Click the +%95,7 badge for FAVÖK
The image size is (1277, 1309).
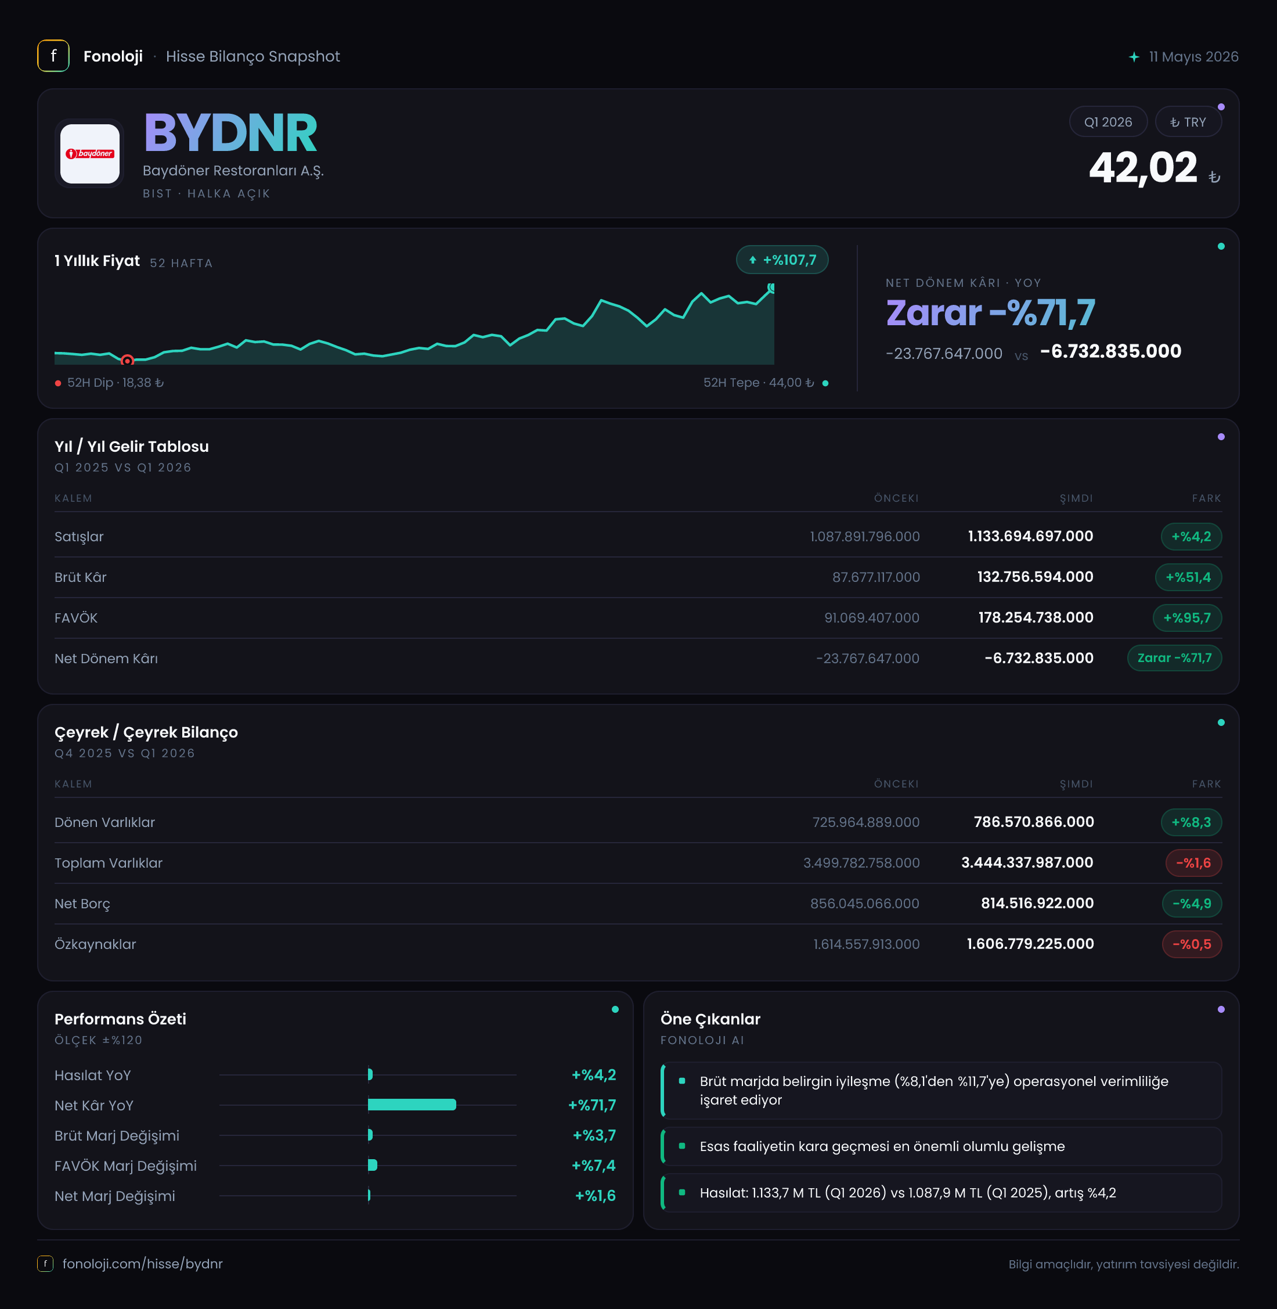click(x=1186, y=618)
